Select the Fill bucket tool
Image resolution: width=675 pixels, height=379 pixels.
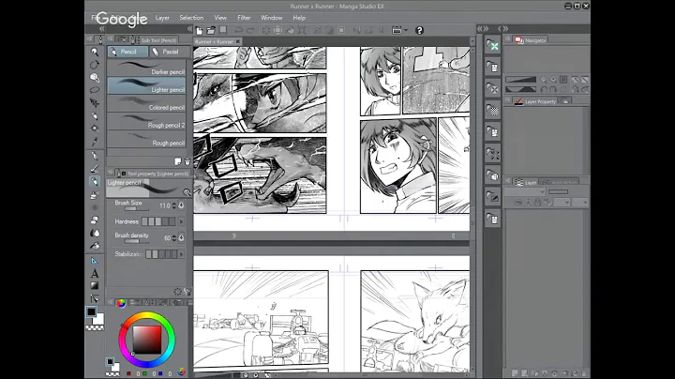[x=95, y=246]
